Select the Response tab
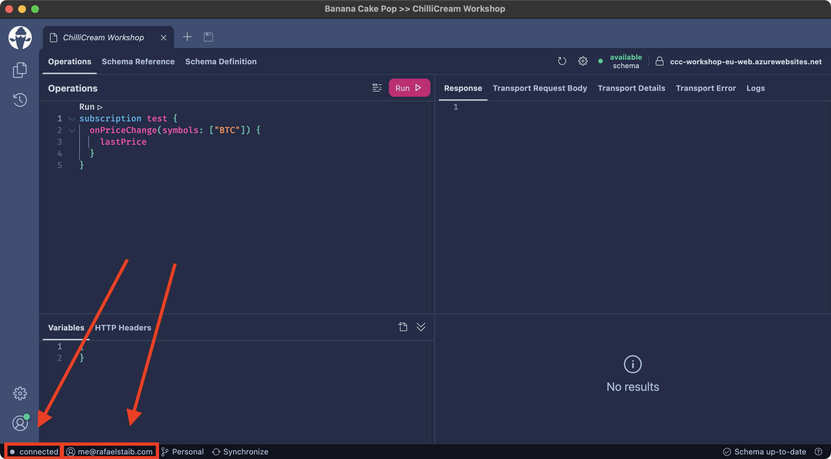 463,88
